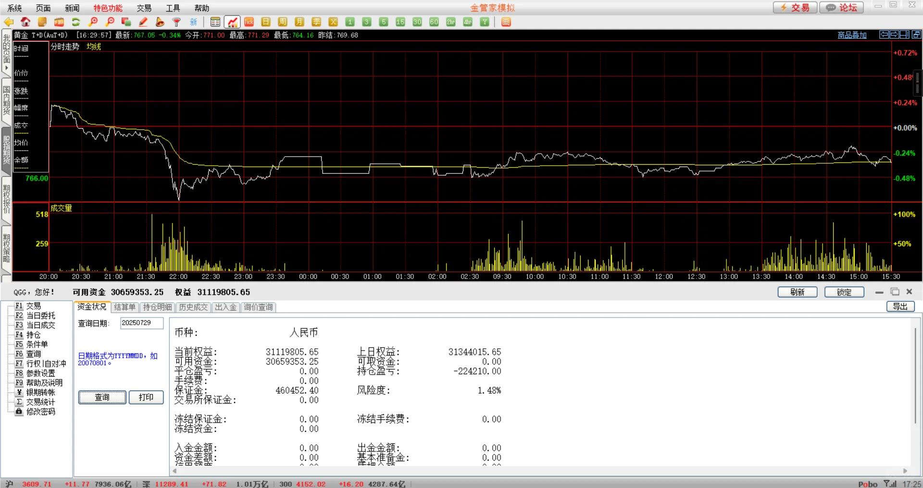Click the 查询 query button
The height and width of the screenshot is (488, 923).
pos(102,397)
